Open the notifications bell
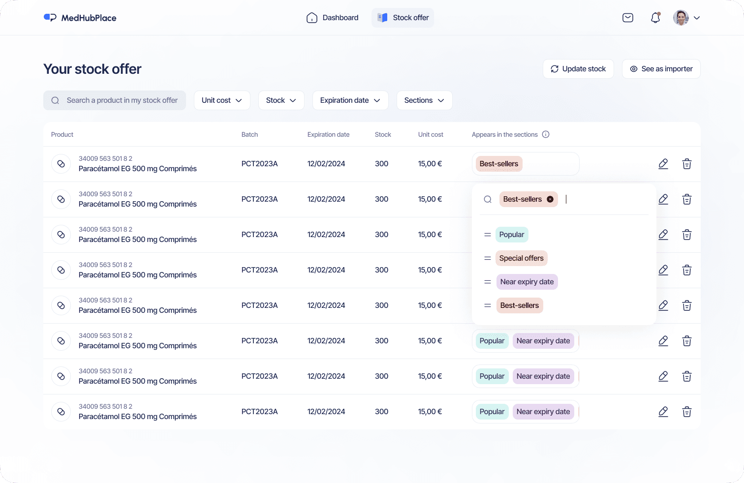 point(655,18)
